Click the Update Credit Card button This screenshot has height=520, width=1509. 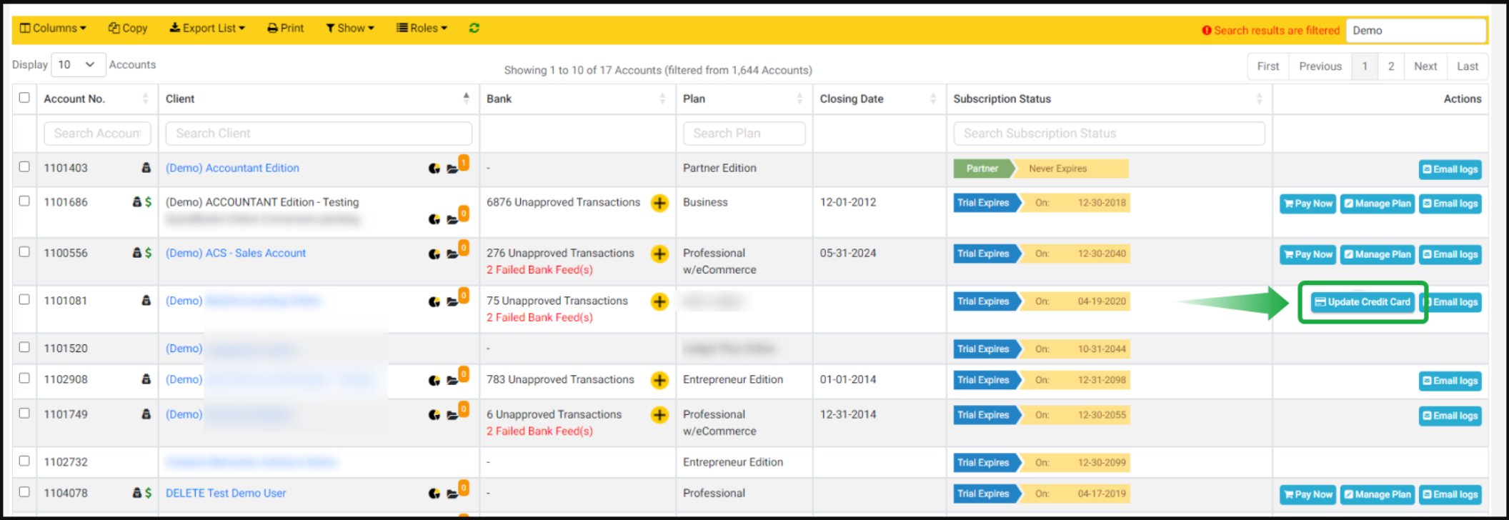(1363, 302)
